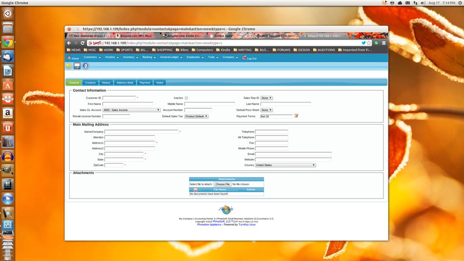
Task: Open the Sales Rep ID dropdown
Action: pos(266,98)
